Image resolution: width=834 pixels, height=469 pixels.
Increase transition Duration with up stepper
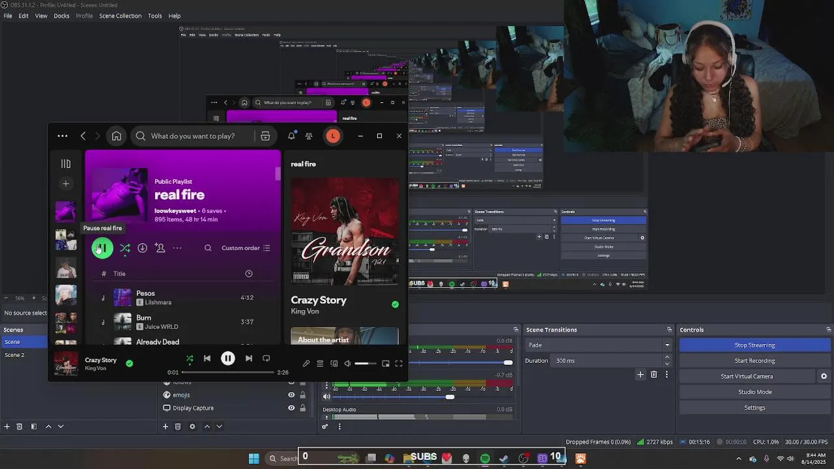click(x=667, y=358)
